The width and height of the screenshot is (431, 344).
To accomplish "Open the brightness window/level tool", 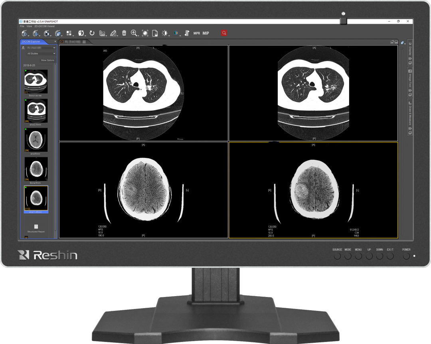I will (x=165, y=33).
